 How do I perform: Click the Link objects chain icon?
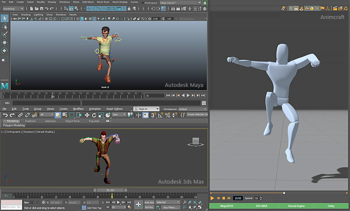pos(20,115)
